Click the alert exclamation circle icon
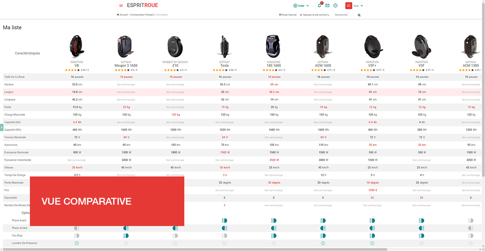 coord(335,6)
